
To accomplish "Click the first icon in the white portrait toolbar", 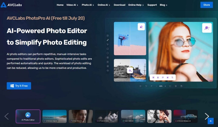I will coord(153,77).
